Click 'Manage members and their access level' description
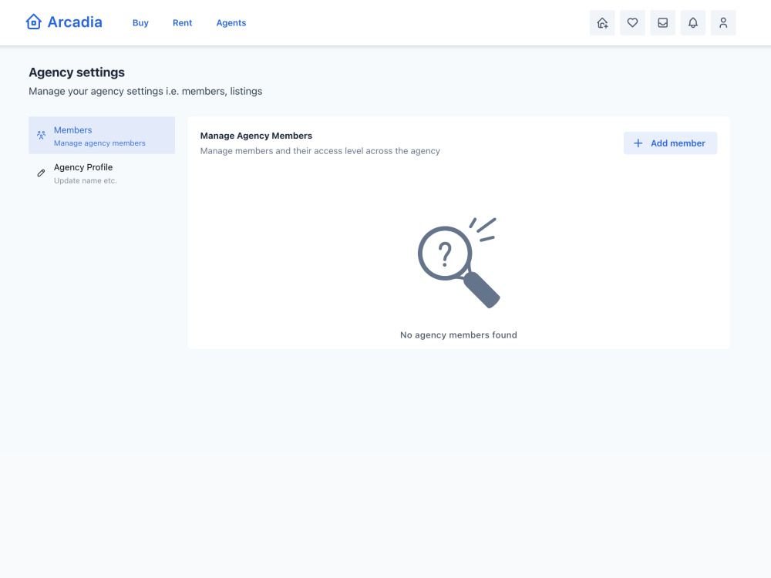 pyautogui.click(x=320, y=151)
